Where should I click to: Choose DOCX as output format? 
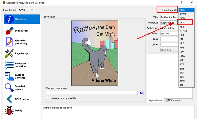click(x=186, y=22)
